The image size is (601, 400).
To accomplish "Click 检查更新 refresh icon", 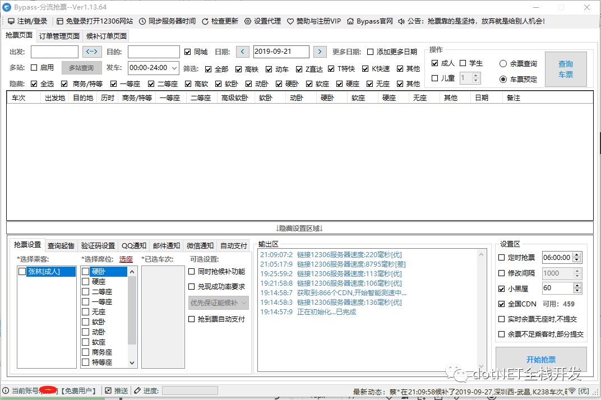I will pyautogui.click(x=205, y=21).
